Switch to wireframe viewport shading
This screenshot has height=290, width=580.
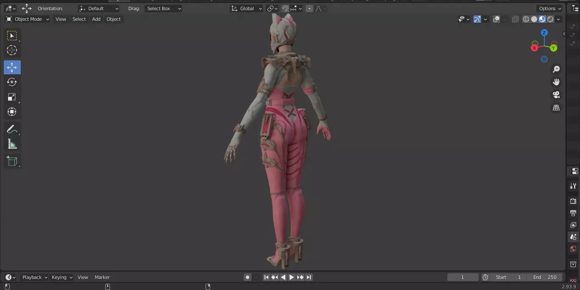(526, 19)
